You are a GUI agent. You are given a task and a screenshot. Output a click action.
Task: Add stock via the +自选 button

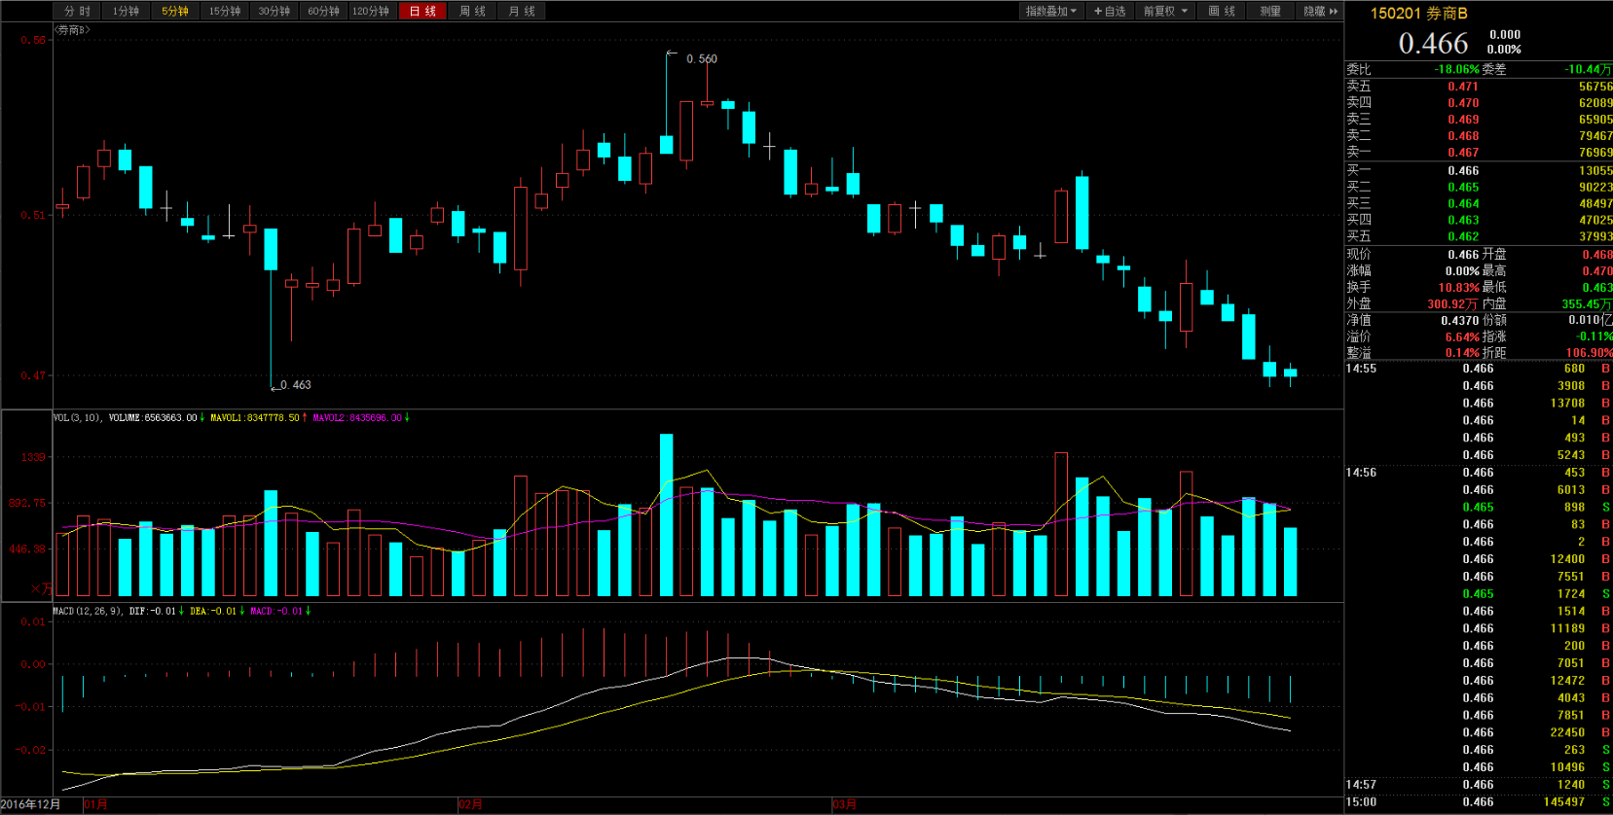pyautogui.click(x=1110, y=11)
